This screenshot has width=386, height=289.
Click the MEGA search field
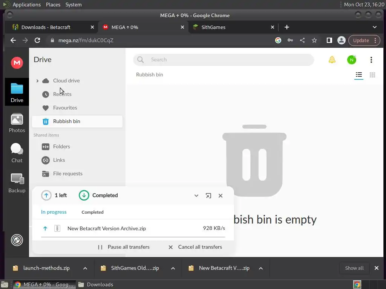tap(224, 60)
